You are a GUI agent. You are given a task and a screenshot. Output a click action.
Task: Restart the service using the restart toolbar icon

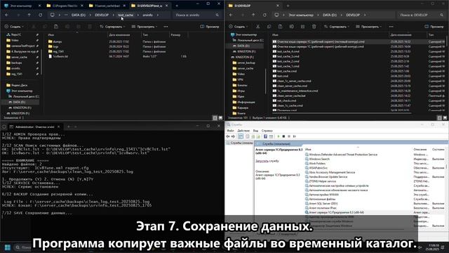(x=294, y=136)
